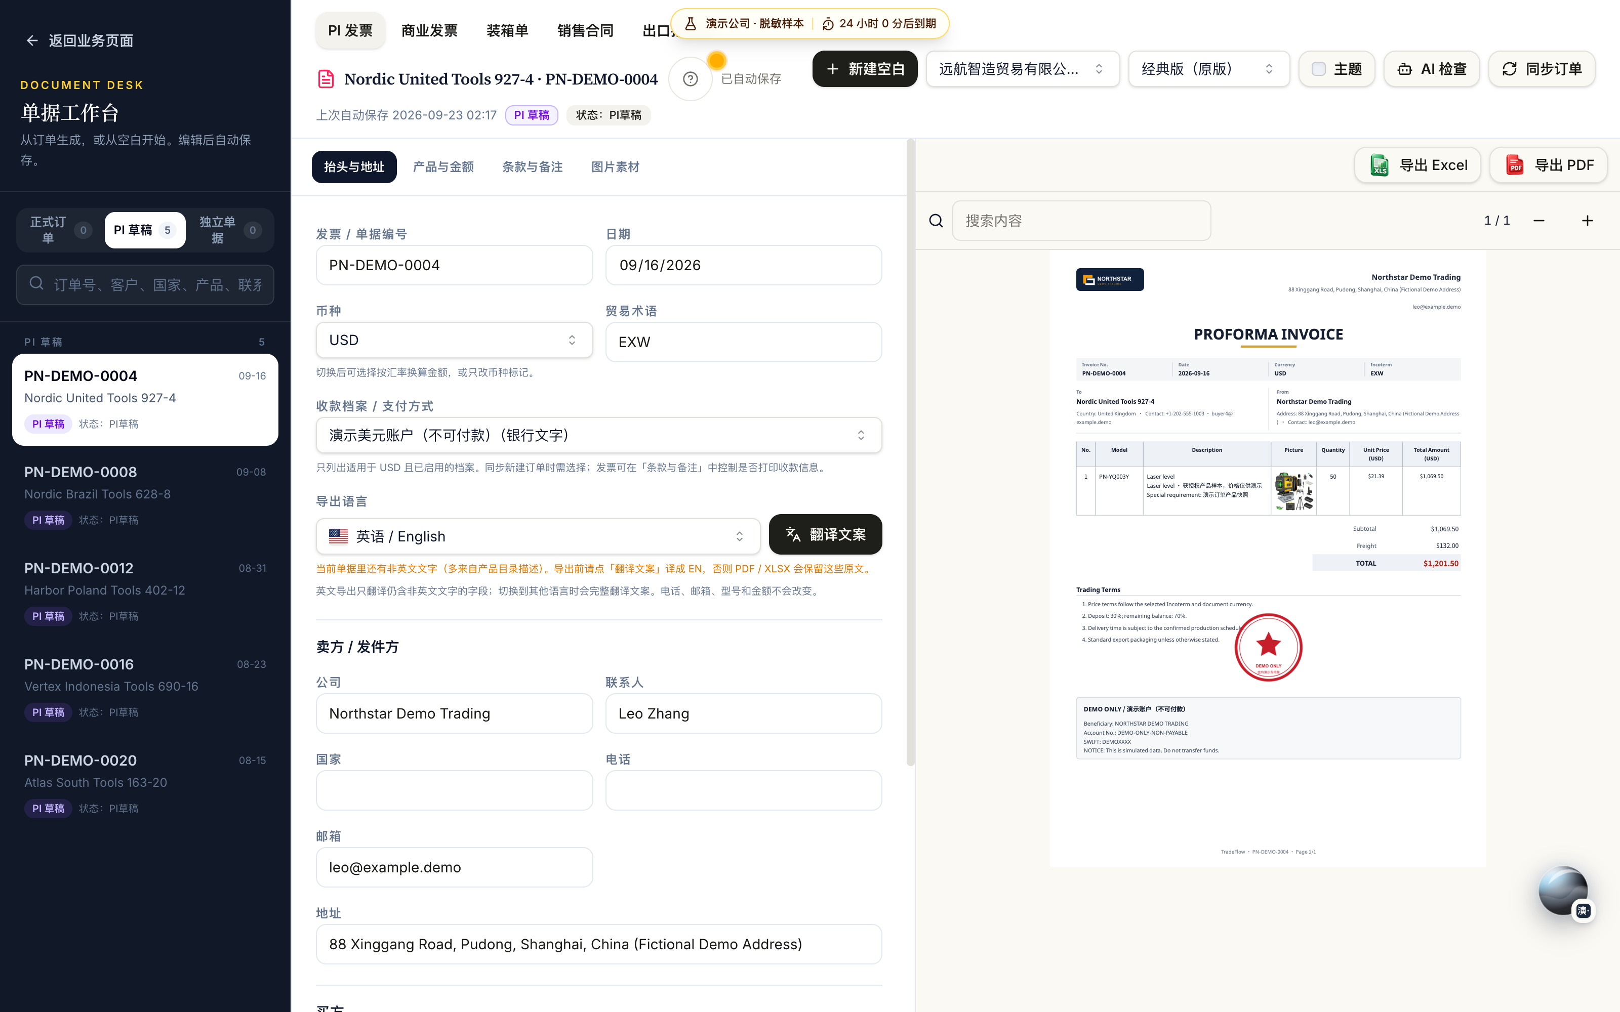Screen dimensions: 1620x1012
Task: Open the 收款档案 payment profile dropdown
Action: (598, 436)
